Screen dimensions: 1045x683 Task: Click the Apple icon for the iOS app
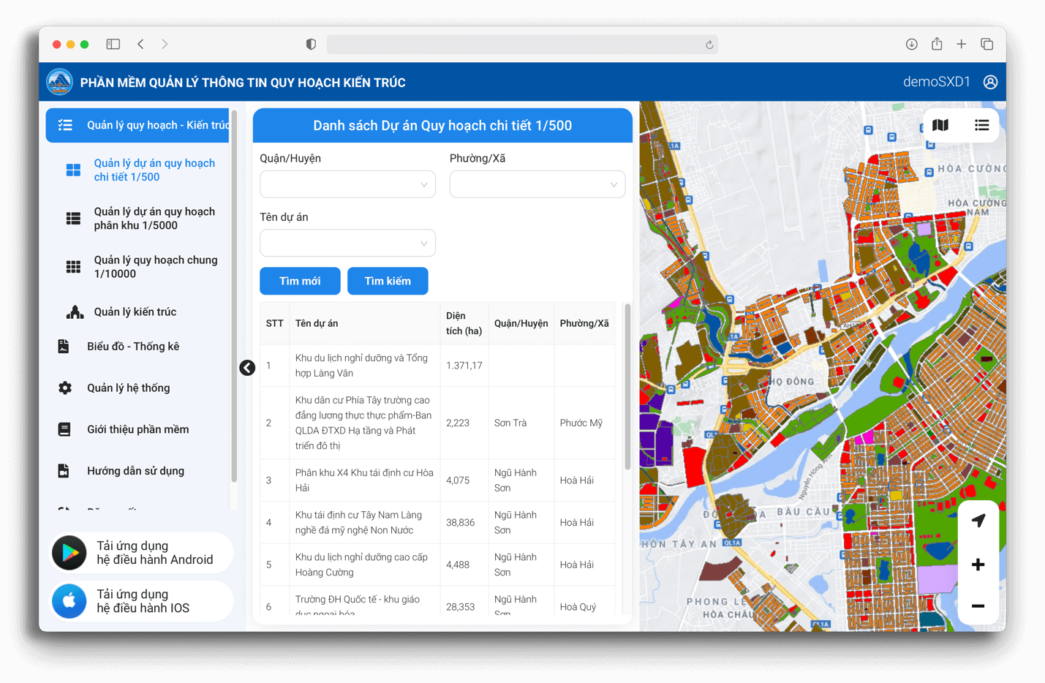[x=69, y=601]
